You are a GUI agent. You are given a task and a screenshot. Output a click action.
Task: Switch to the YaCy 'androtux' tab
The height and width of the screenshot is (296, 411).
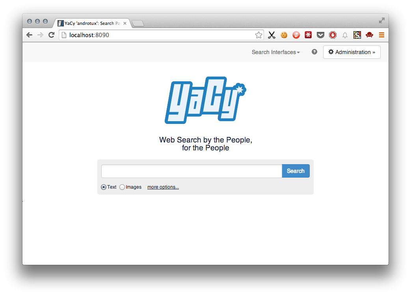[92, 23]
